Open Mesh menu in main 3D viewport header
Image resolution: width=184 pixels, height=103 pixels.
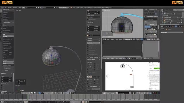tap(18, 93)
